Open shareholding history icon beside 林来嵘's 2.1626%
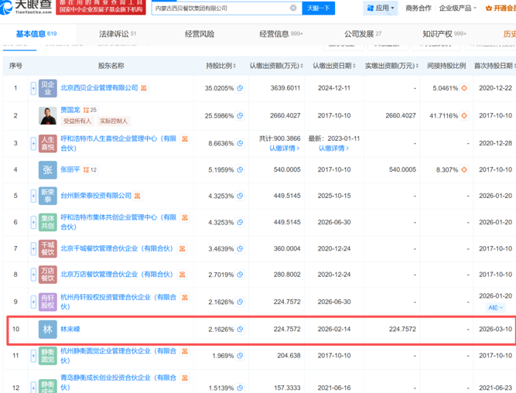Image resolution: width=516 pixels, height=393 pixels. pyautogui.click(x=240, y=329)
